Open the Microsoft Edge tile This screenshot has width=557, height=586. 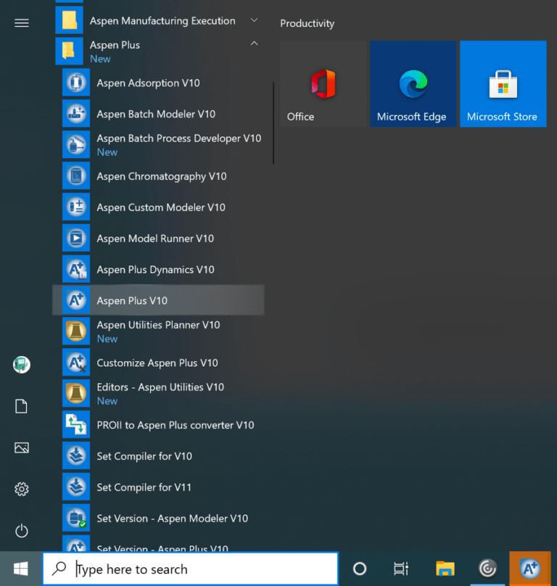pos(412,84)
